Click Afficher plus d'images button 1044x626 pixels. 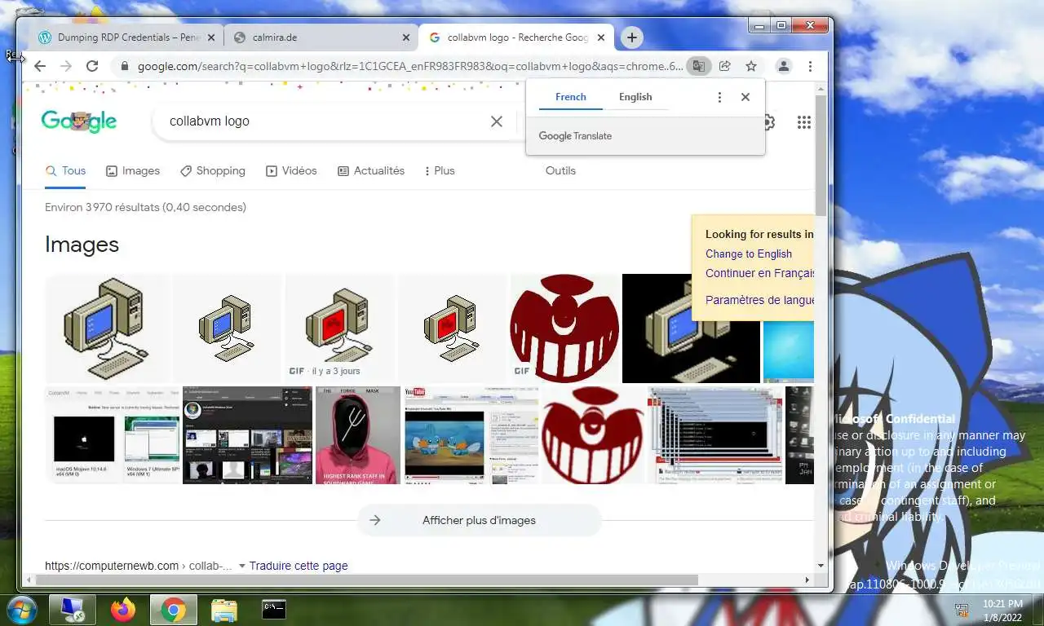coord(479,520)
